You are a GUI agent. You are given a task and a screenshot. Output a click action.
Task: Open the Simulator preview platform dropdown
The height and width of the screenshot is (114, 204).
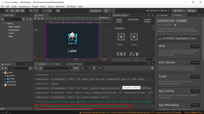point(96,11)
